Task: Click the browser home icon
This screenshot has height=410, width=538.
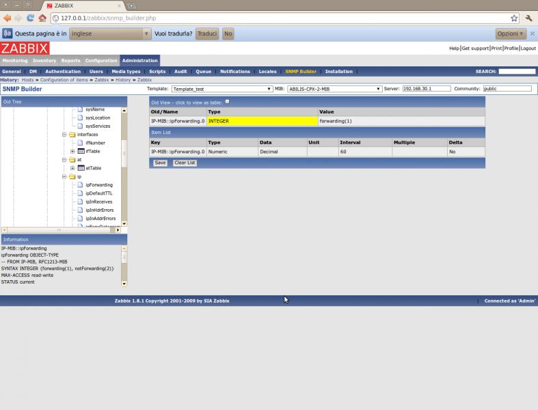Action: 42,18
